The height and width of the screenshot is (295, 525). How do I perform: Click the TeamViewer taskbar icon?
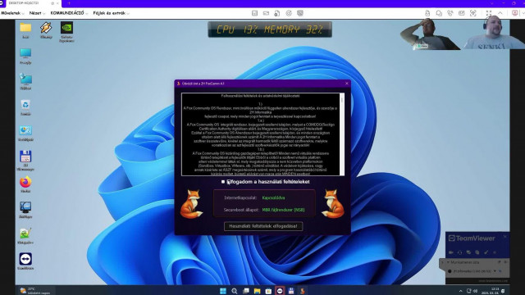280,291
